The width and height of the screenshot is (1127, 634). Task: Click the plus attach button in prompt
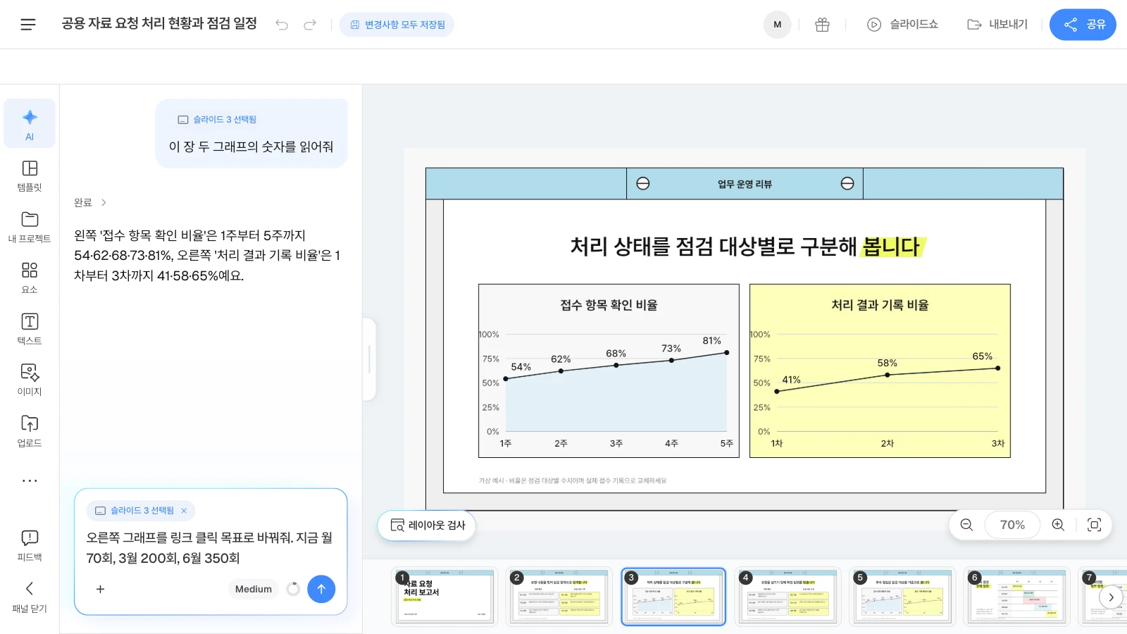click(x=100, y=589)
